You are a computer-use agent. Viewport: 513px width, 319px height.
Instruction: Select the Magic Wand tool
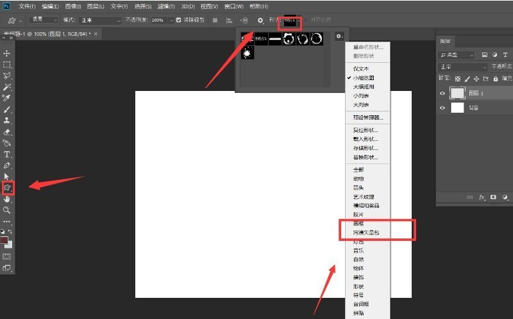(x=6, y=87)
